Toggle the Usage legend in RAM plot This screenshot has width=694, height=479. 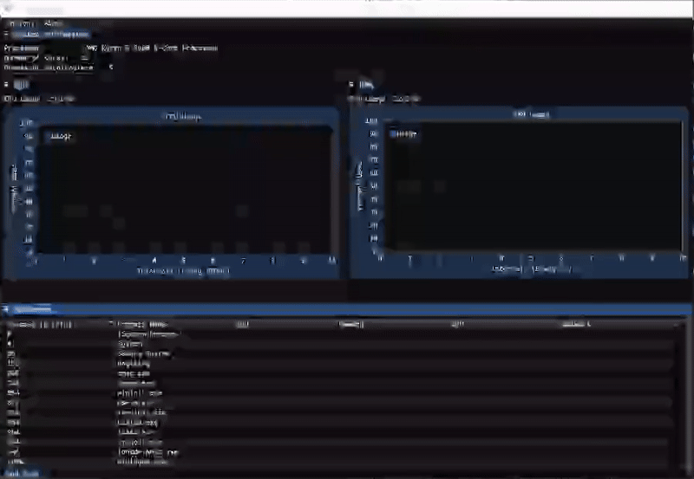click(x=408, y=134)
